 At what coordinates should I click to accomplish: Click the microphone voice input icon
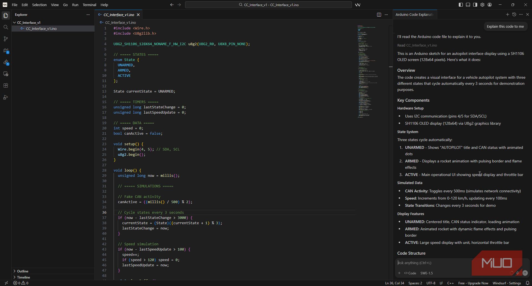(518, 273)
